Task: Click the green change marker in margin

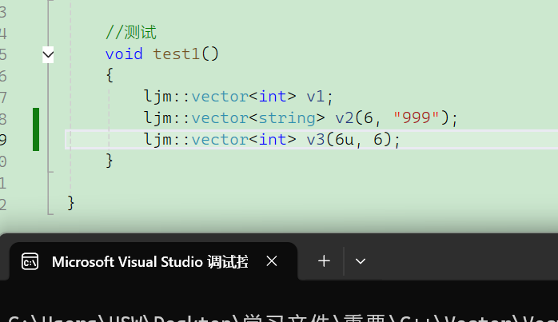Action: 36,129
